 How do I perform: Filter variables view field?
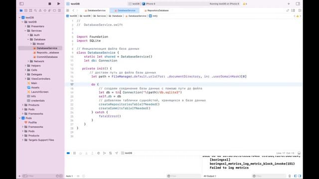pyautogui.click(x=184, y=176)
